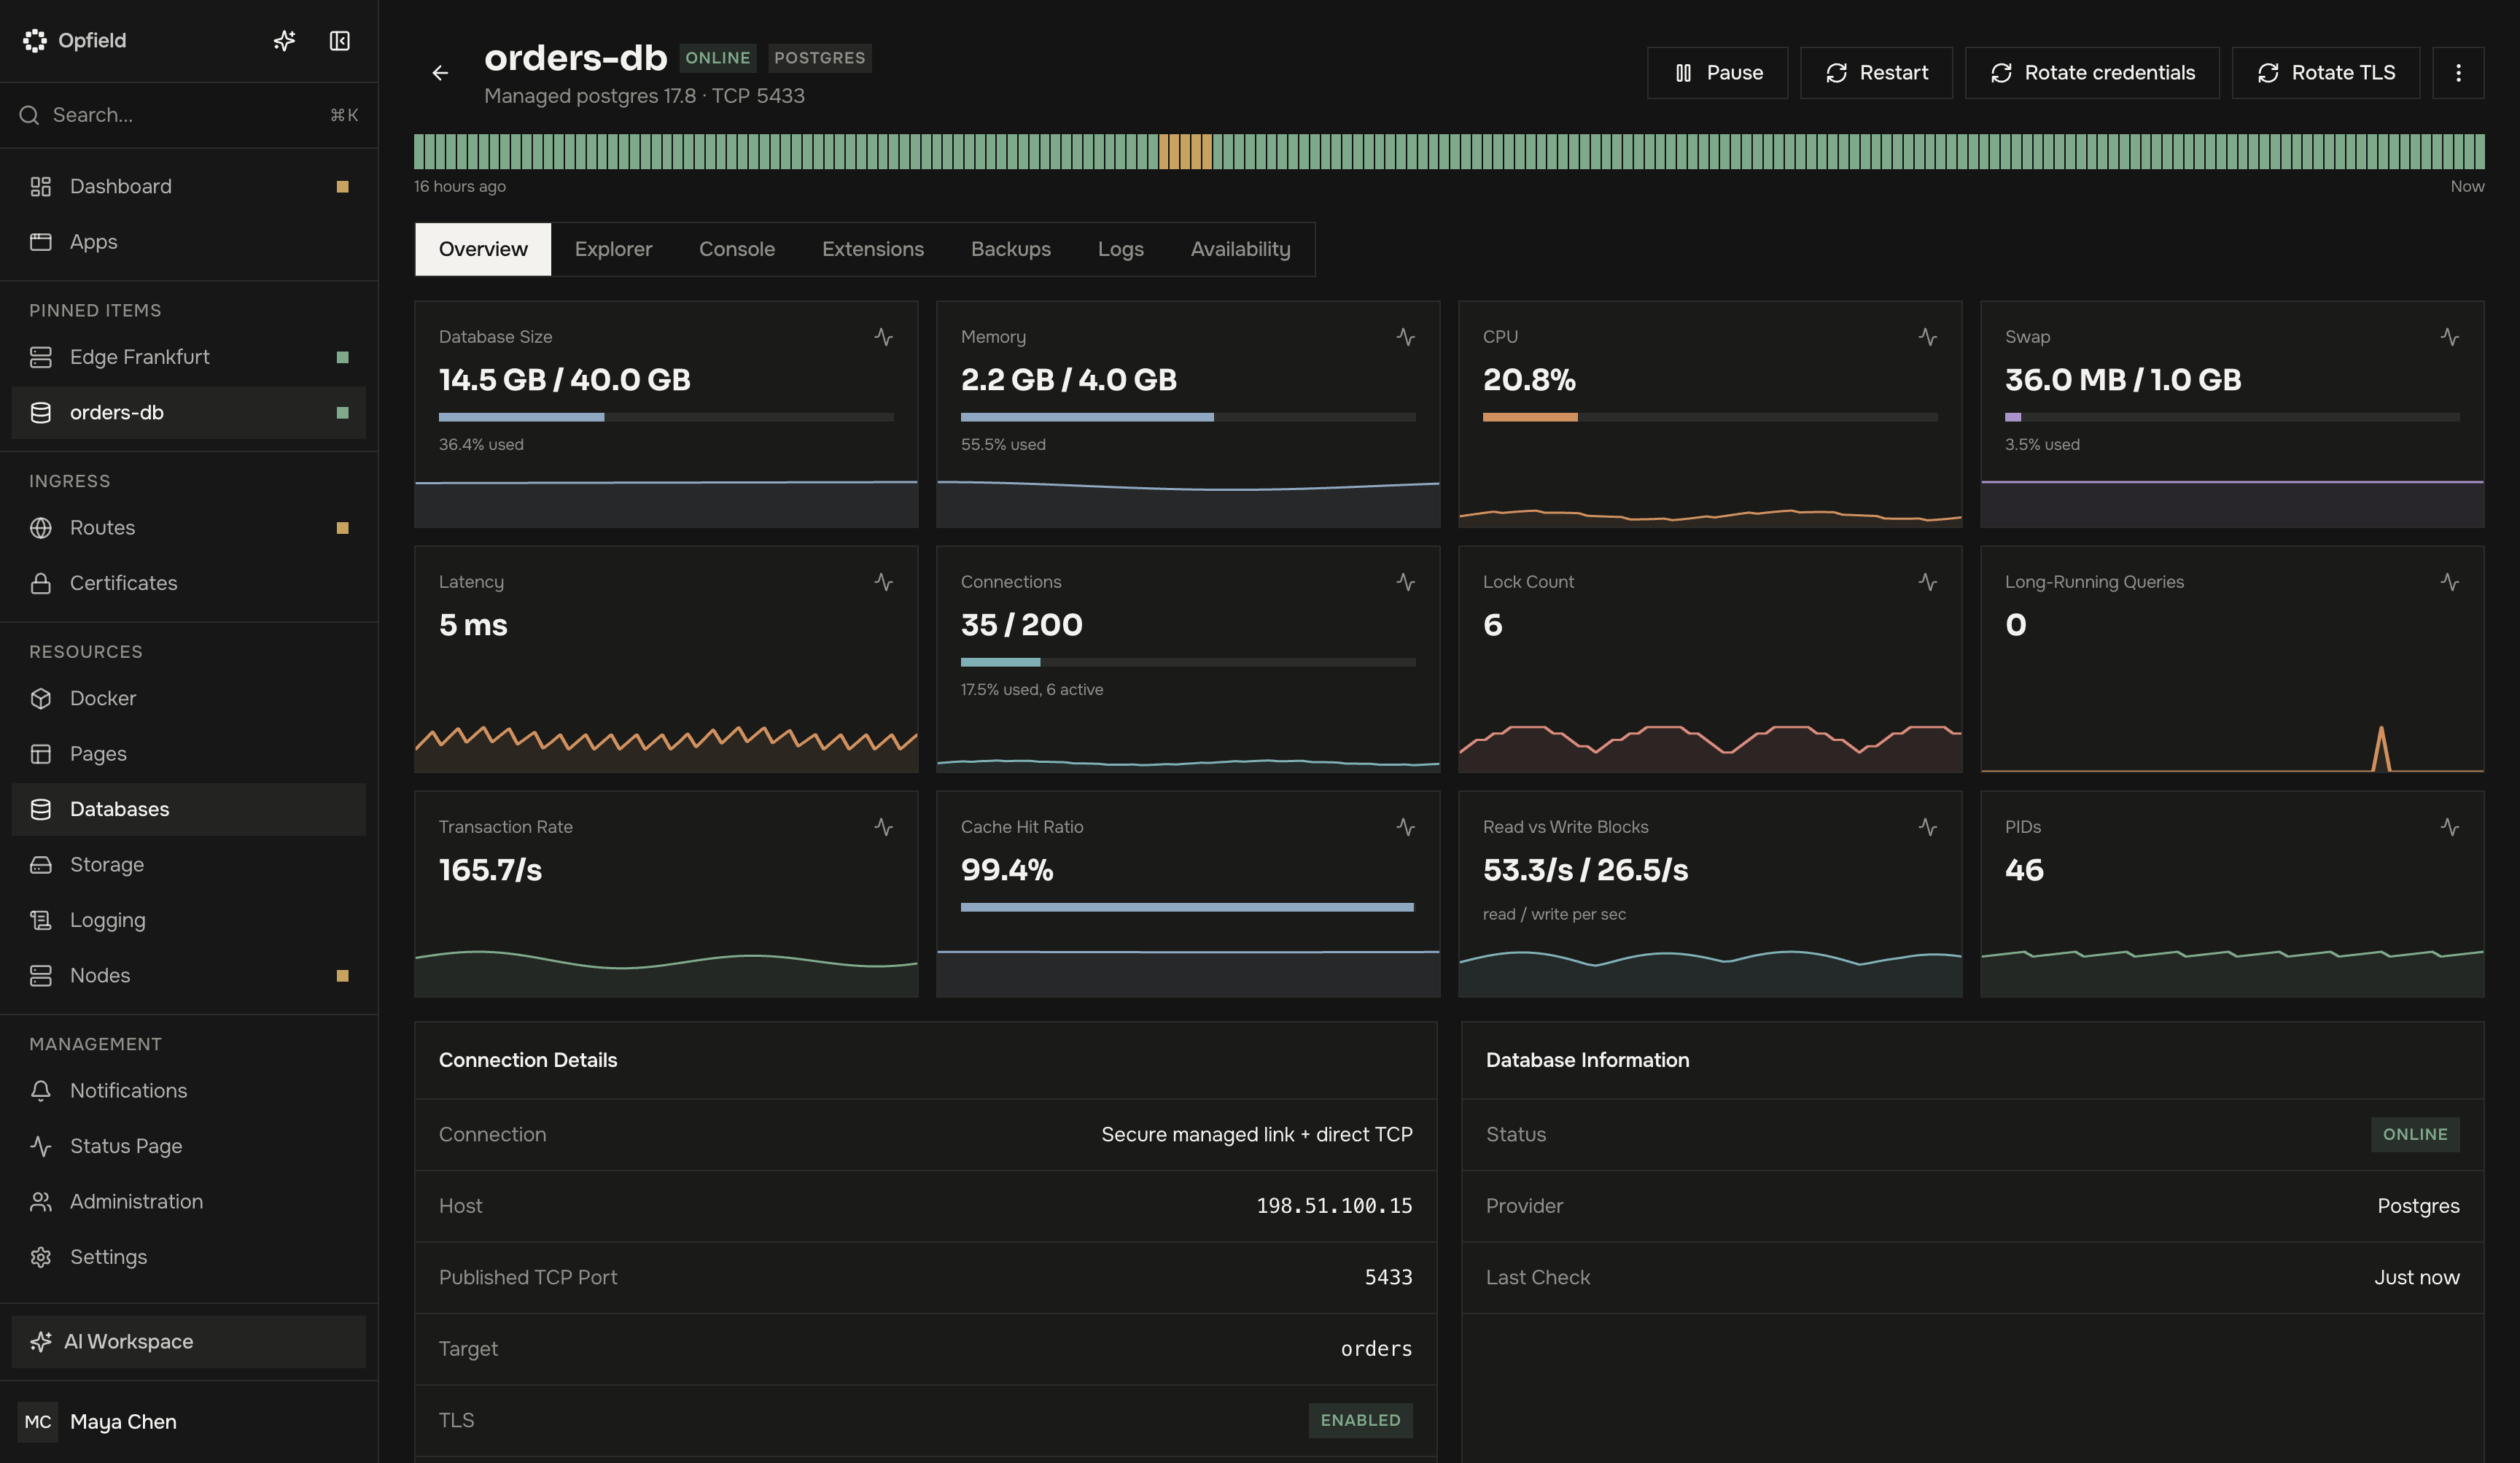The image size is (2520, 1463).
Task: Open the Availability tab
Action: (1240, 249)
